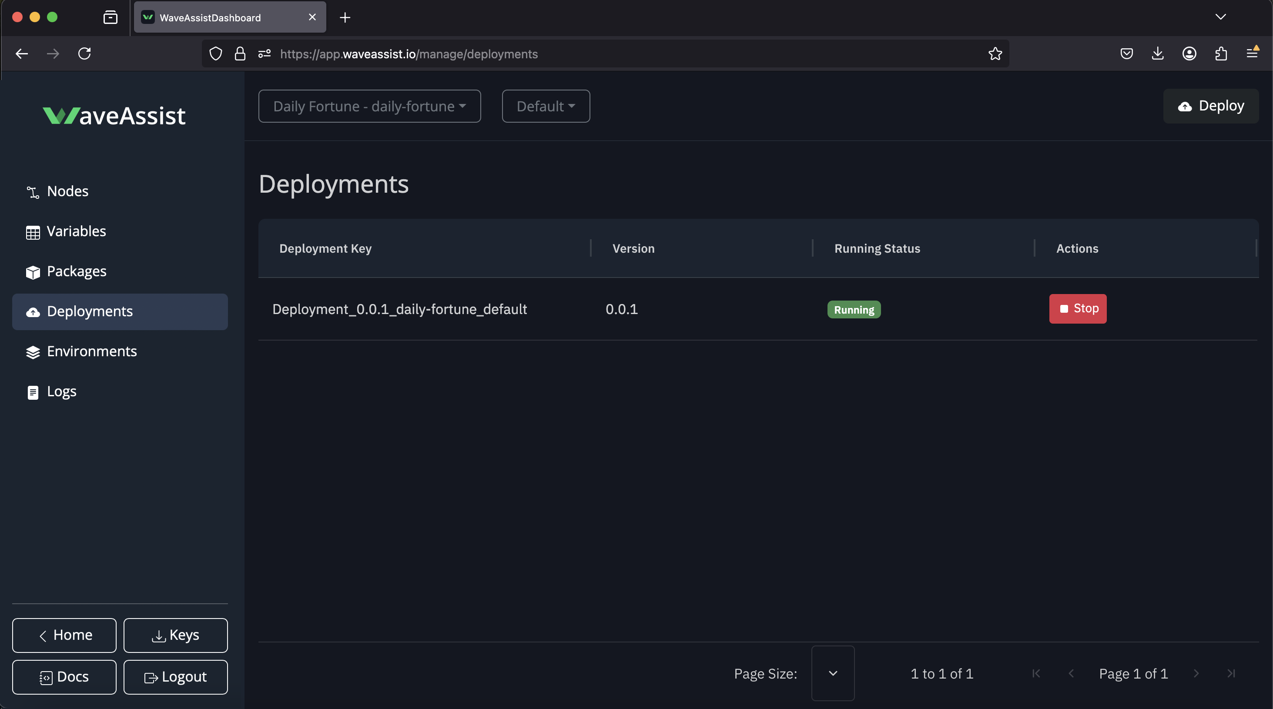Bookmark this page with the star icon
This screenshot has height=709, width=1273.
point(995,54)
